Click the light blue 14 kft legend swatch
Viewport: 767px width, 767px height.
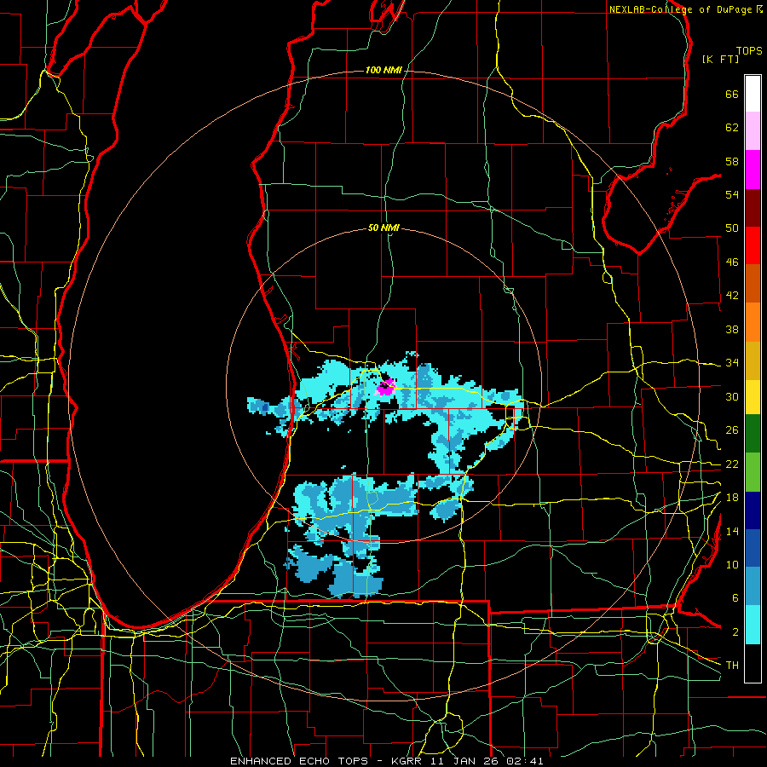pyautogui.click(x=753, y=586)
